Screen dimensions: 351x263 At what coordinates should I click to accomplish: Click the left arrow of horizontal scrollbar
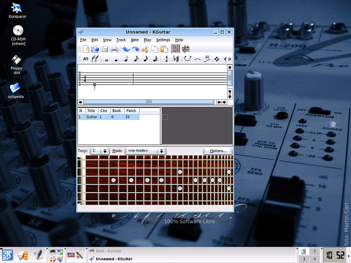pyautogui.click(x=81, y=102)
